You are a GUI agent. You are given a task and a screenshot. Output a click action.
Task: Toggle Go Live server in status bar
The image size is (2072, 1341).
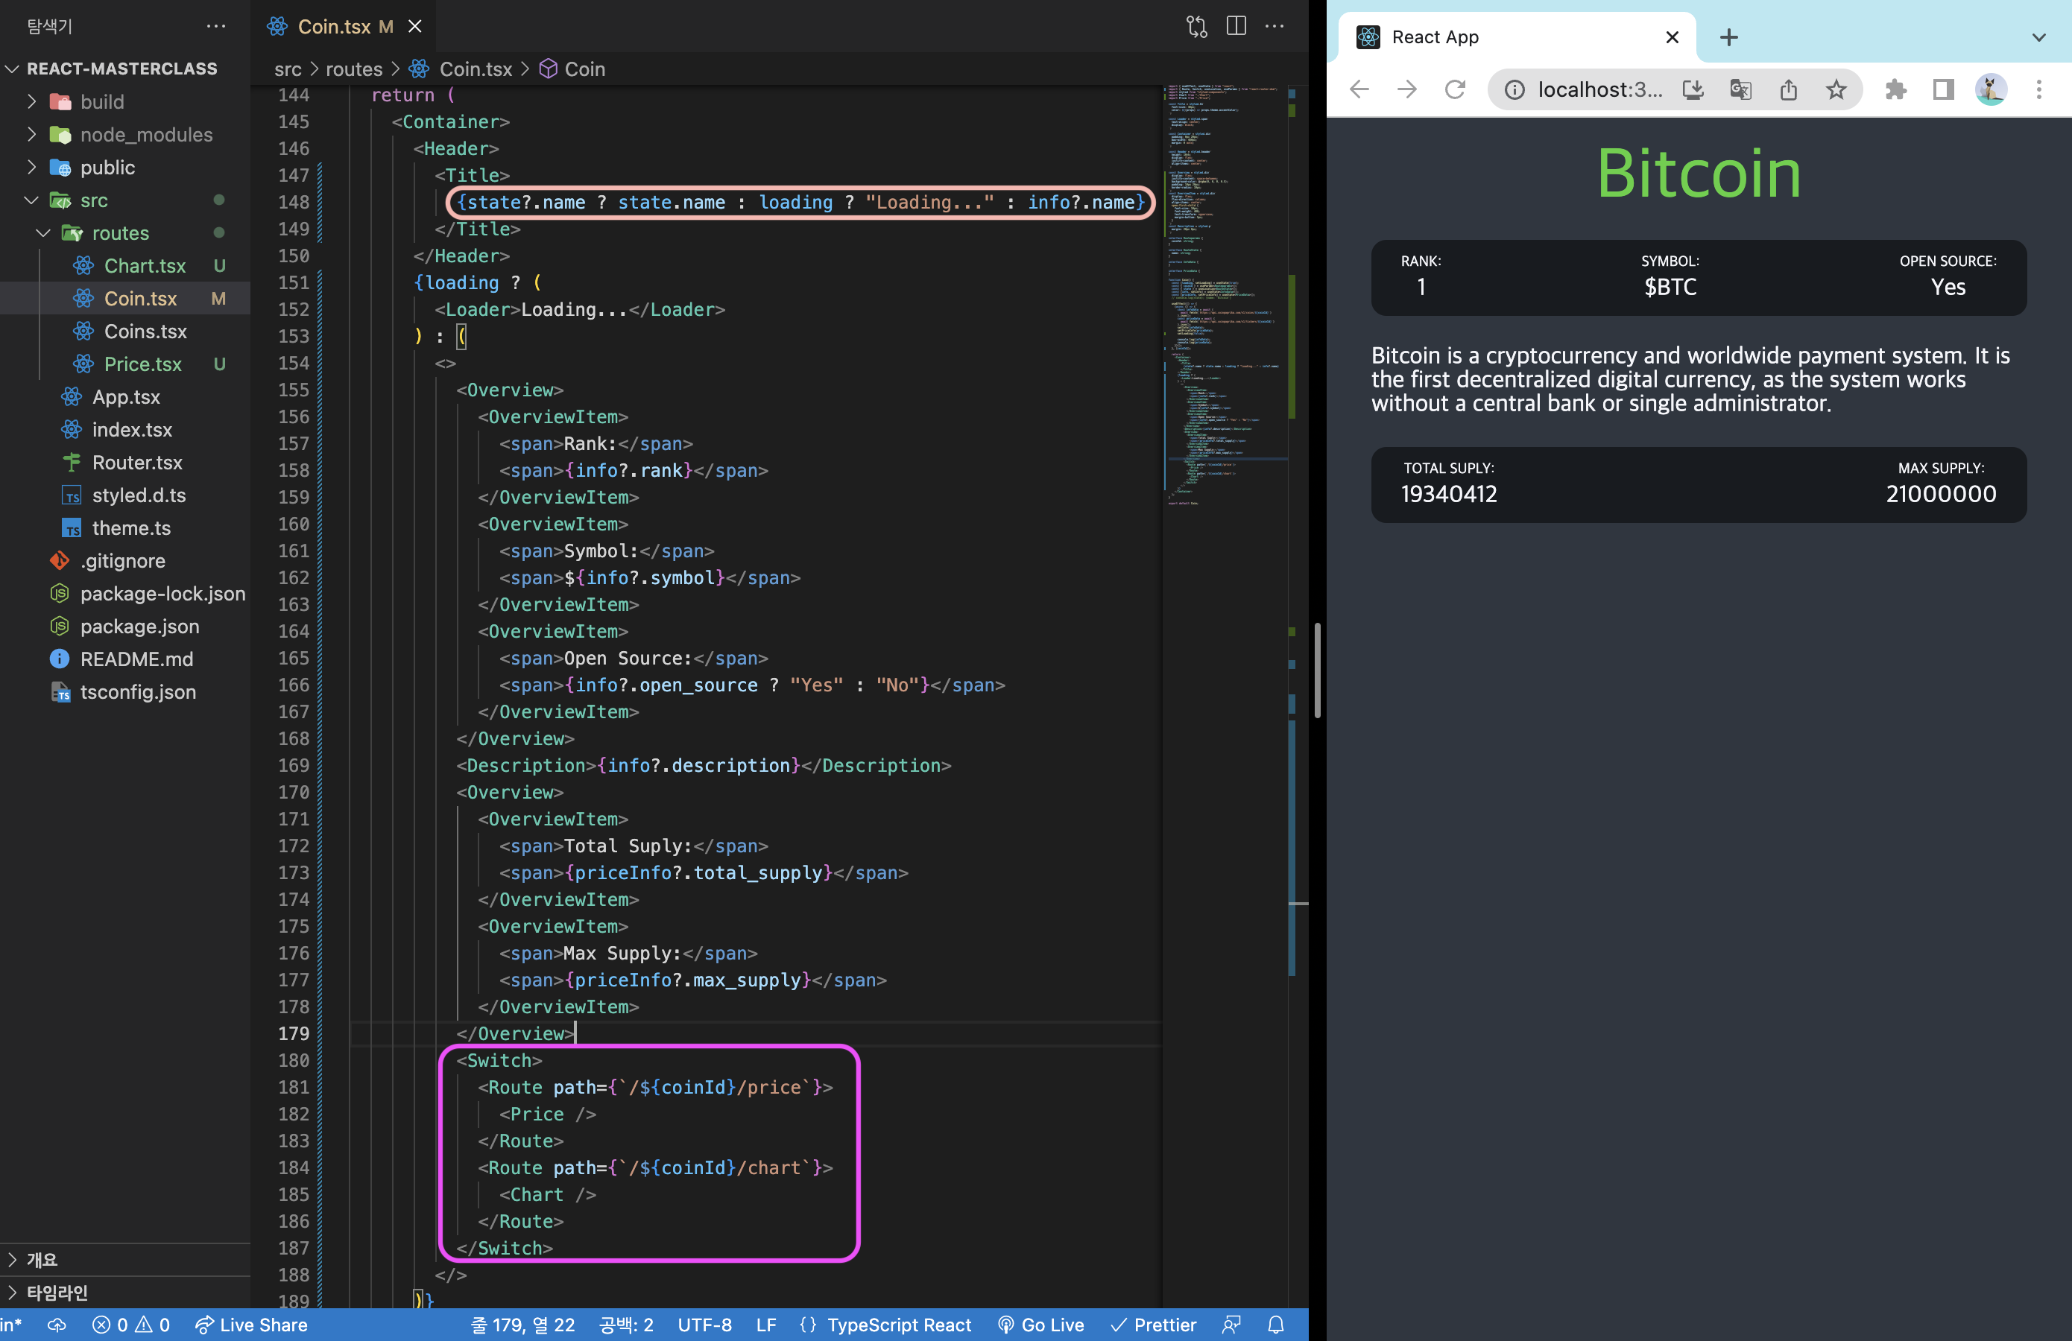(x=1041, y=1325)
